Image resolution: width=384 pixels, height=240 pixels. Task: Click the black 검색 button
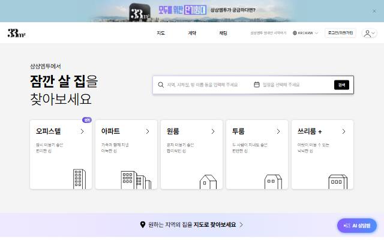341,85
